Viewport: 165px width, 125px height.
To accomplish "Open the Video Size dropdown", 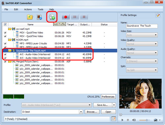I will (x=142, y=35).
